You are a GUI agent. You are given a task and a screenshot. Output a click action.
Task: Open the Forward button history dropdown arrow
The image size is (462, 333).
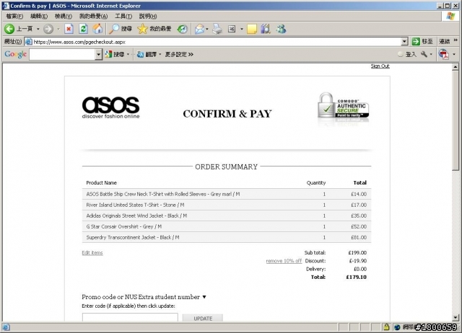(x=58, y=29)
